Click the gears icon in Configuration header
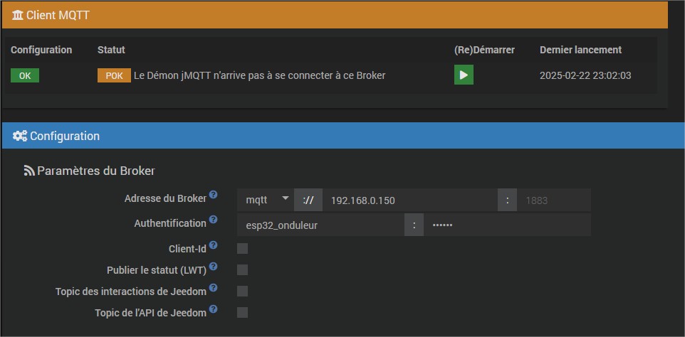This screenshot has height=337, width=685. coord(20,136)
